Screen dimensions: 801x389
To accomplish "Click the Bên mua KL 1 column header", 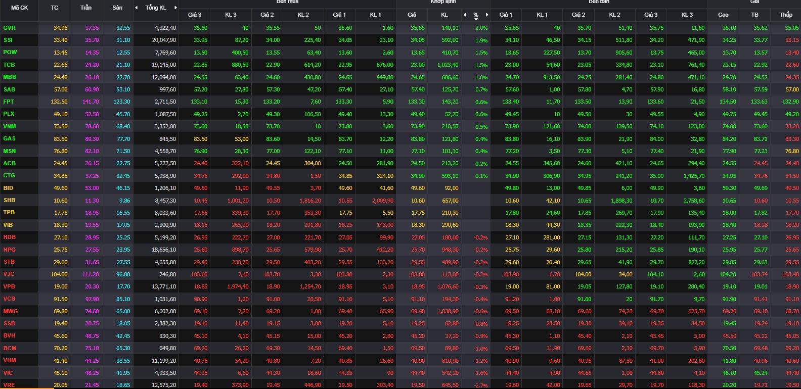I will point(375,15).
